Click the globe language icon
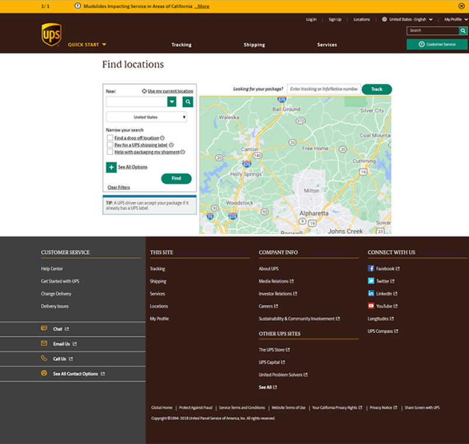Viewport: 469px width, 444px height. click(385, 19)
